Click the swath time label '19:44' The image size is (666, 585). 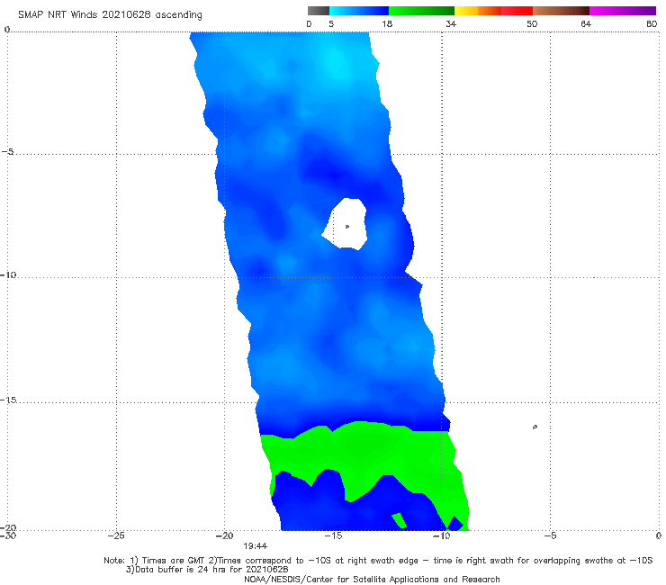coord(256,546)
